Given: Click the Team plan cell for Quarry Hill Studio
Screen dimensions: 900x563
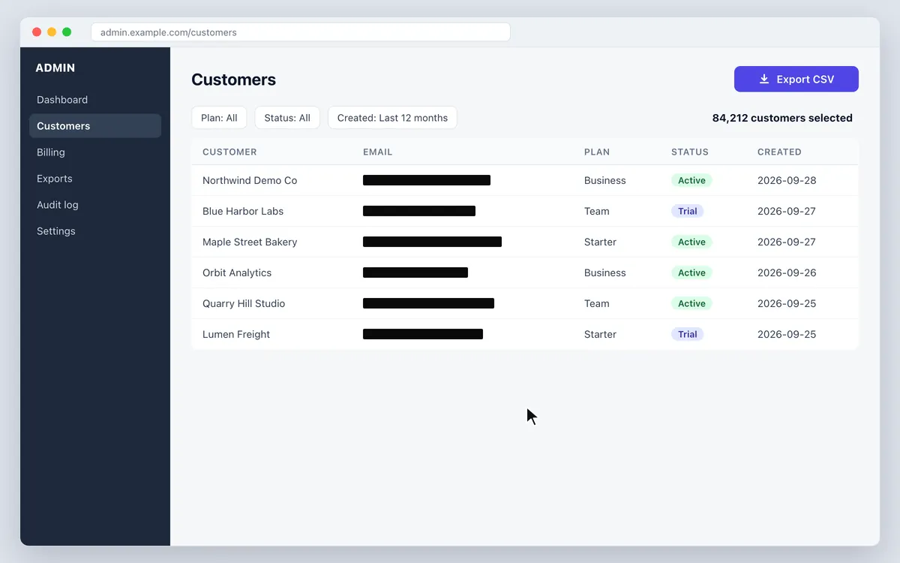Looking at the screenshot, I should pyautogui.click(x=597, y=303).
